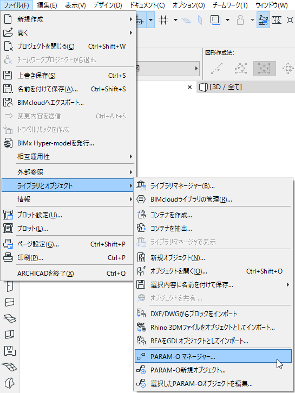Open the デザイン(D) menu
This screenshot has width=295, height=393.
pyautogui.click(x=108, y=5)
